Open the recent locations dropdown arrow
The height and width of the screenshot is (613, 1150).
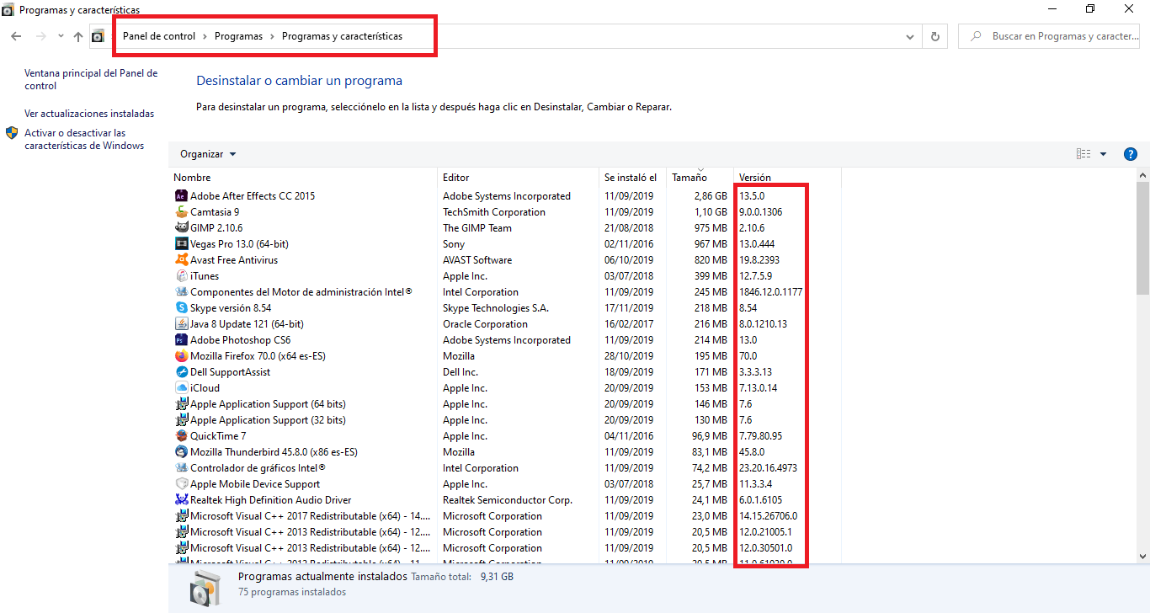(x=61, y=36)
